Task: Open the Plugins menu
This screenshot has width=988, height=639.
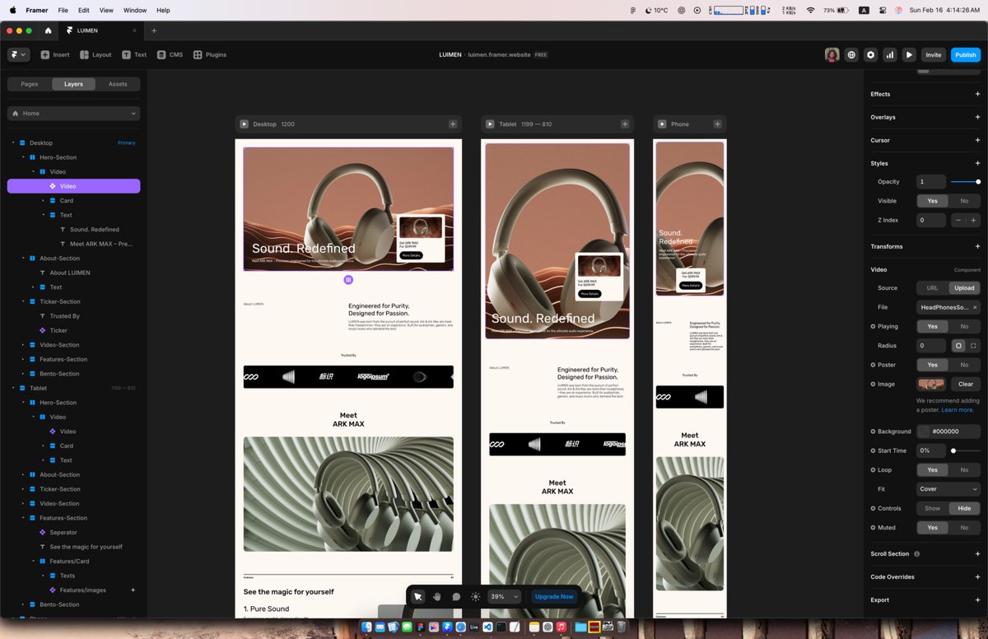Action: pyautogui.click(x=210, y=54)
